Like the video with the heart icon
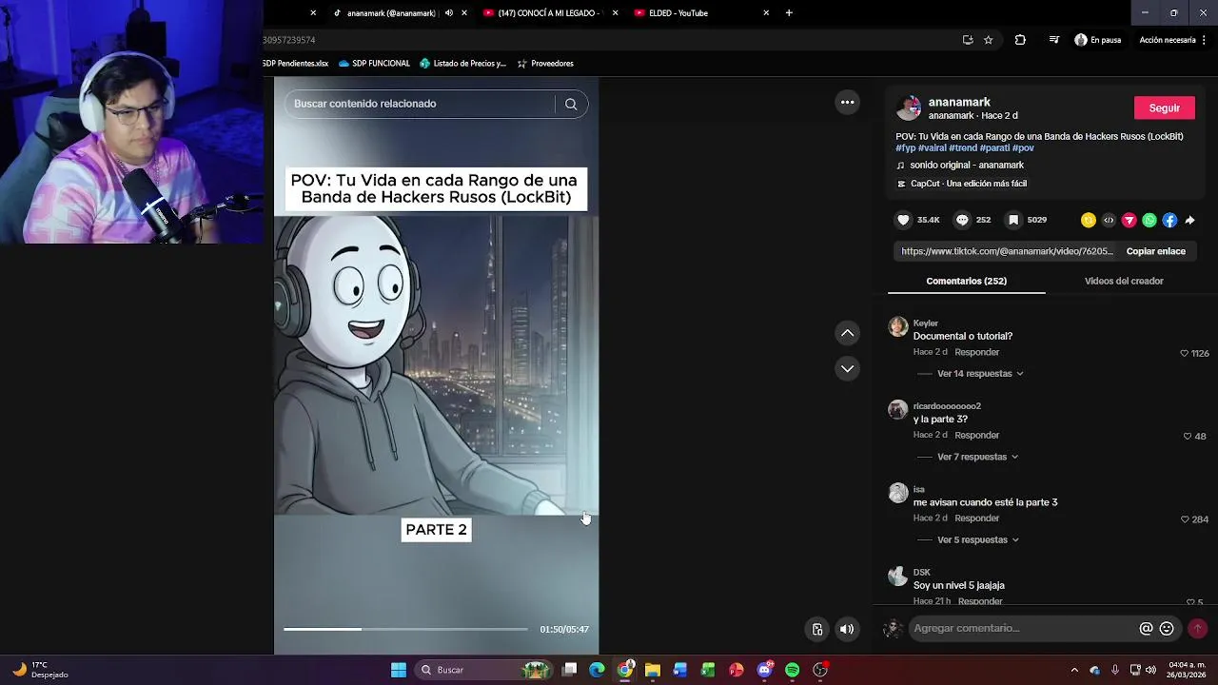 click(x=903, y=220)
